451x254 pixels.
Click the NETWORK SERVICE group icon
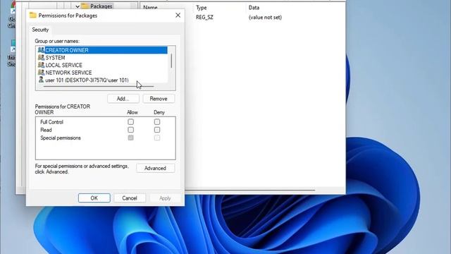(41, 73)
